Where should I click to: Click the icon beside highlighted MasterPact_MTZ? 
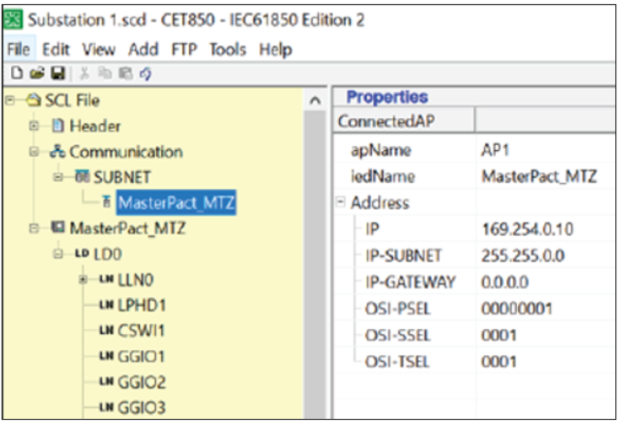pyautogui.click(x=106, y=203)
